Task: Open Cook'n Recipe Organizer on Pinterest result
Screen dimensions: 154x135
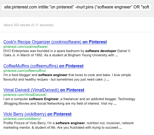Action: tap(55, 42)
